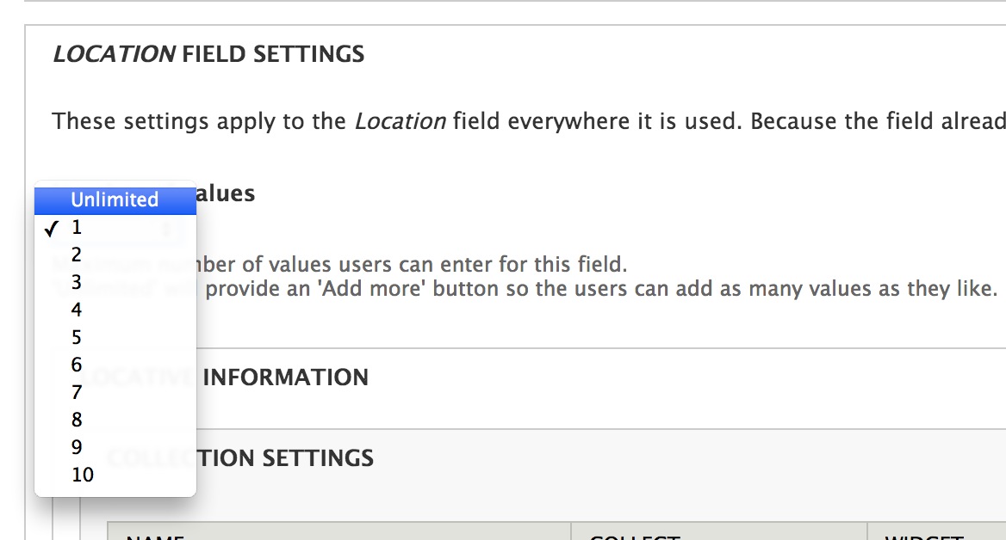
Task: Select 3 in the open dropdown list
Action: [x=115, y=283]
